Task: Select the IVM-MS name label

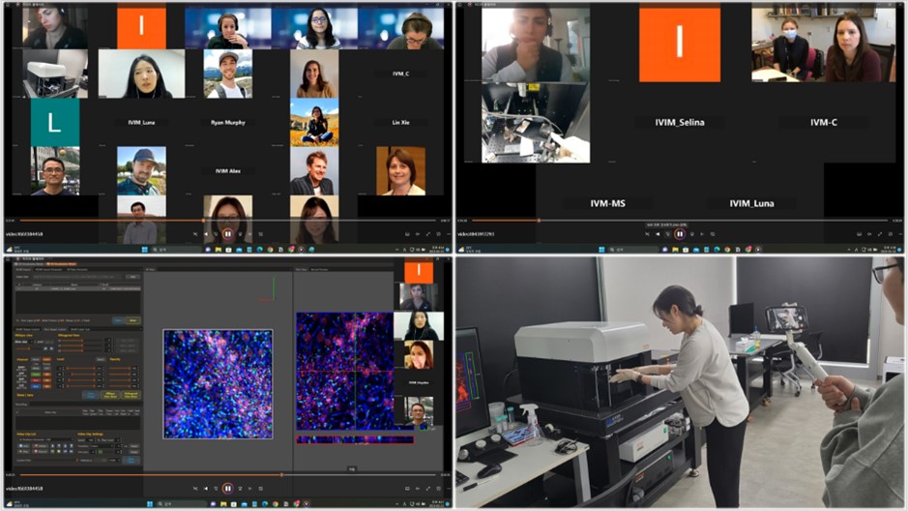Action: click(607, 203)
